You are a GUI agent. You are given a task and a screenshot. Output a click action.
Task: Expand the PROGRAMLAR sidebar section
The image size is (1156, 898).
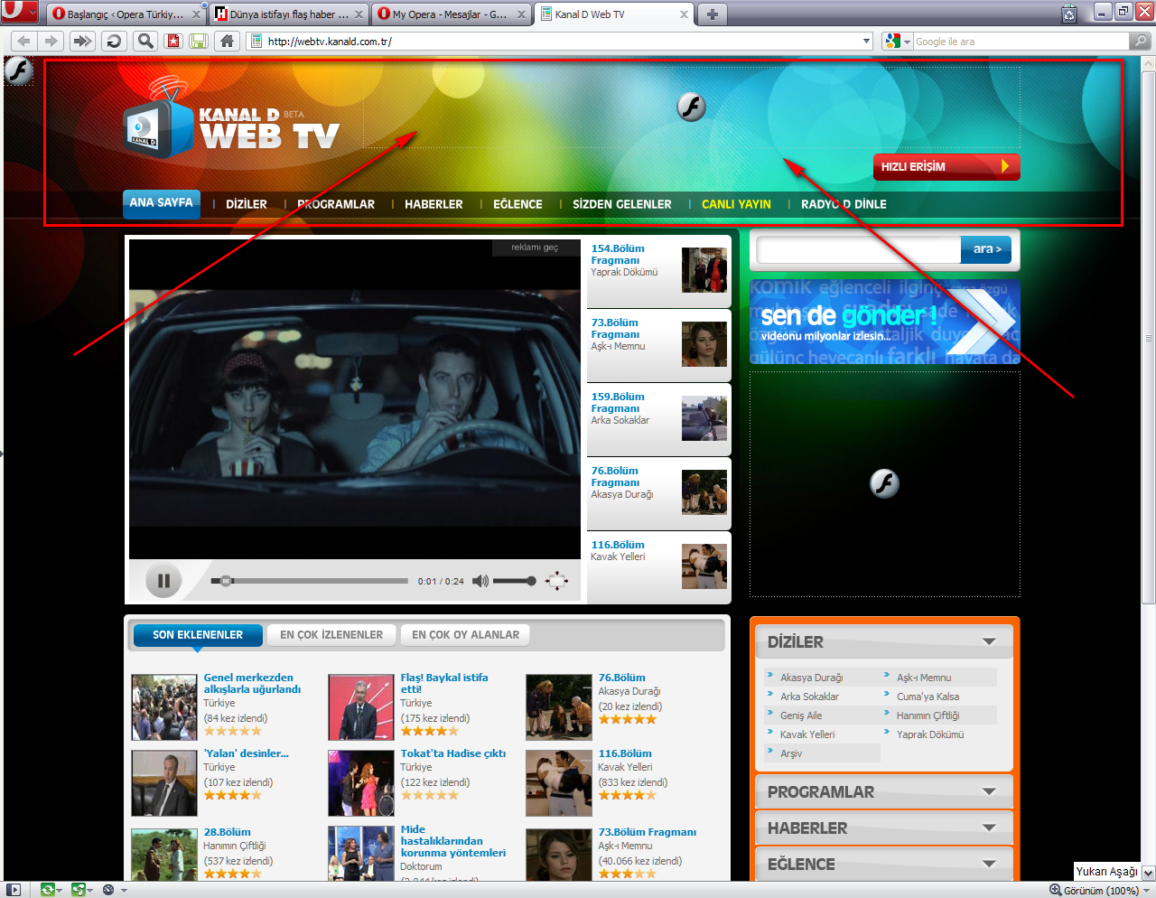[884, 791]
